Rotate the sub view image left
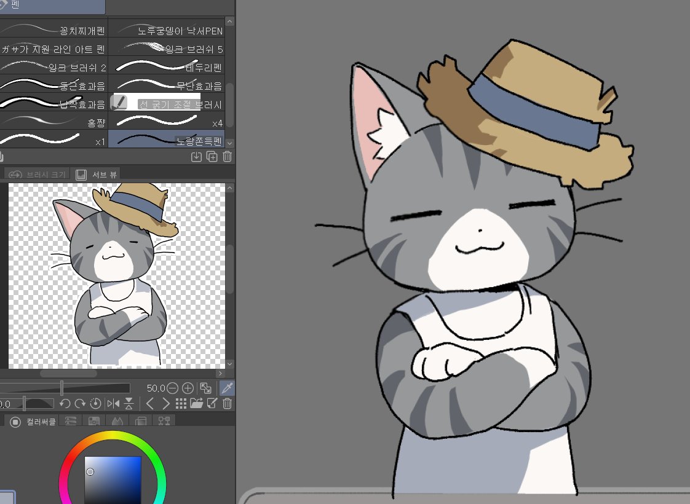The image size is (690, 504). [x=65, y=403]
